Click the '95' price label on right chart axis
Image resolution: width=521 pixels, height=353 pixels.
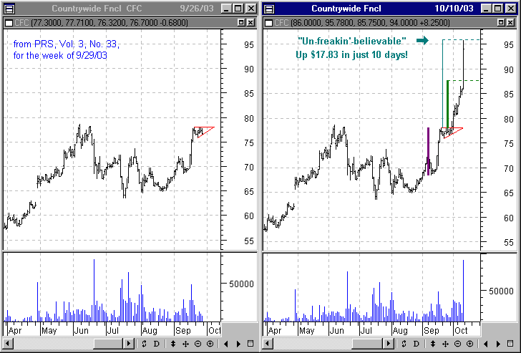[508, 44]
